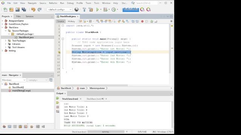Click the Redo arrow icon

40,9
